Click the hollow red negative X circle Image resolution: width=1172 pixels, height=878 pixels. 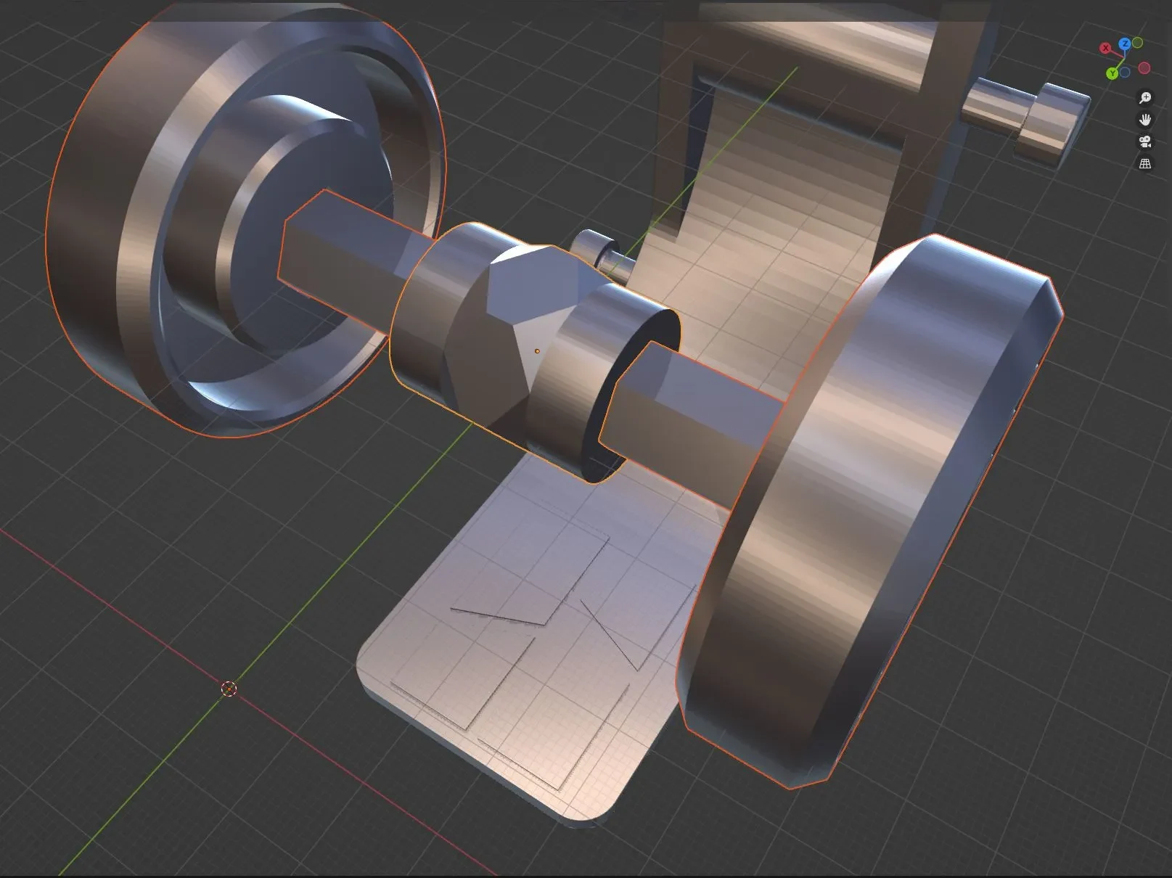(x=1144, y=67)
